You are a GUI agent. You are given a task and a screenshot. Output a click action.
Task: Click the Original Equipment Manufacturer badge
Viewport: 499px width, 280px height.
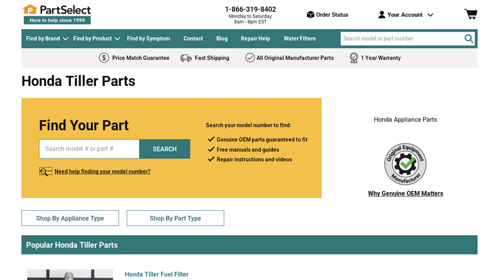405,164
